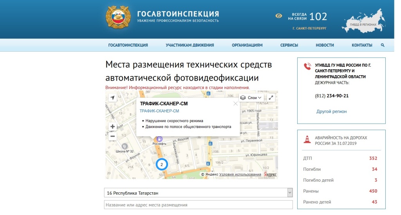The width and height of the screenshot is (401, 215).
Task: Zoom out on the map
Action: click(x=113, y=136)
